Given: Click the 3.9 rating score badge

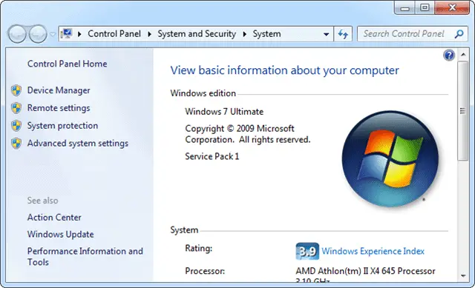Looking at the screenshot, I should point(307,251).
